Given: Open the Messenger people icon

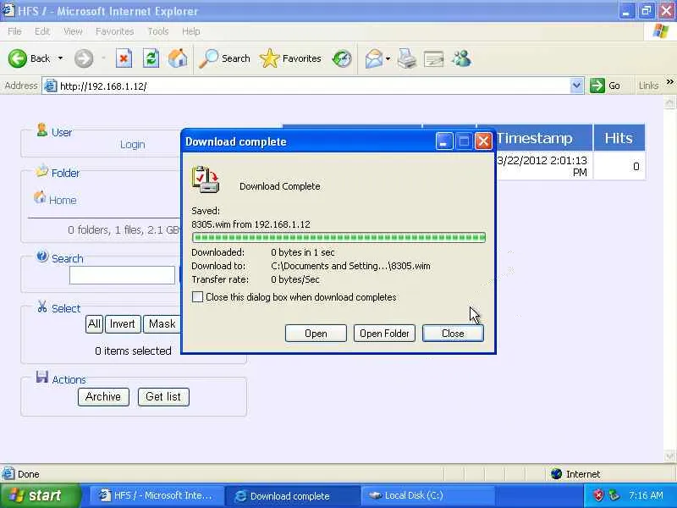Looking at the screenshot, I should pos(461,58).
